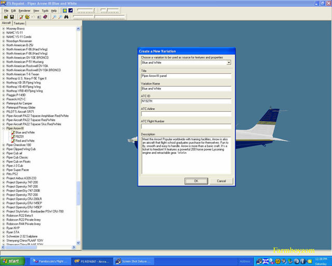Click the purple book toolbar icon
332x266 pixels.
[x=45, y=17]
